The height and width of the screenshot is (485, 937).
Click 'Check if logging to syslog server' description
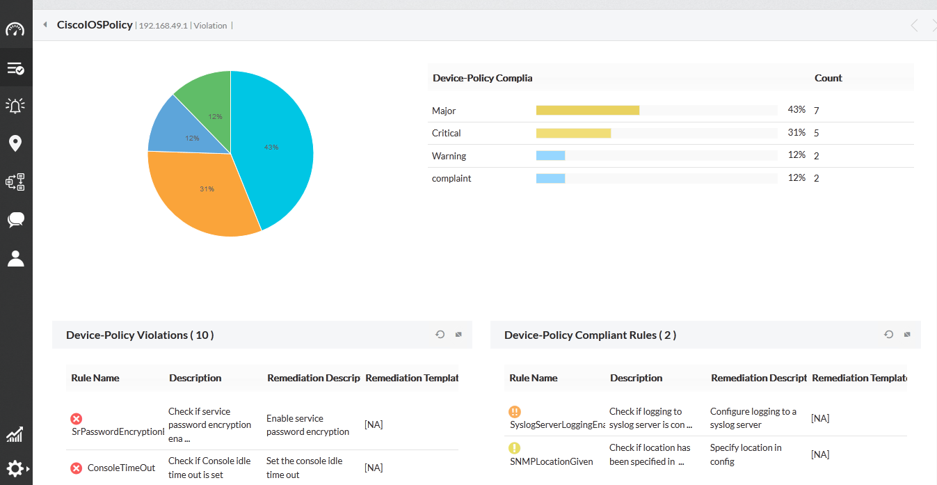(651, 418)
